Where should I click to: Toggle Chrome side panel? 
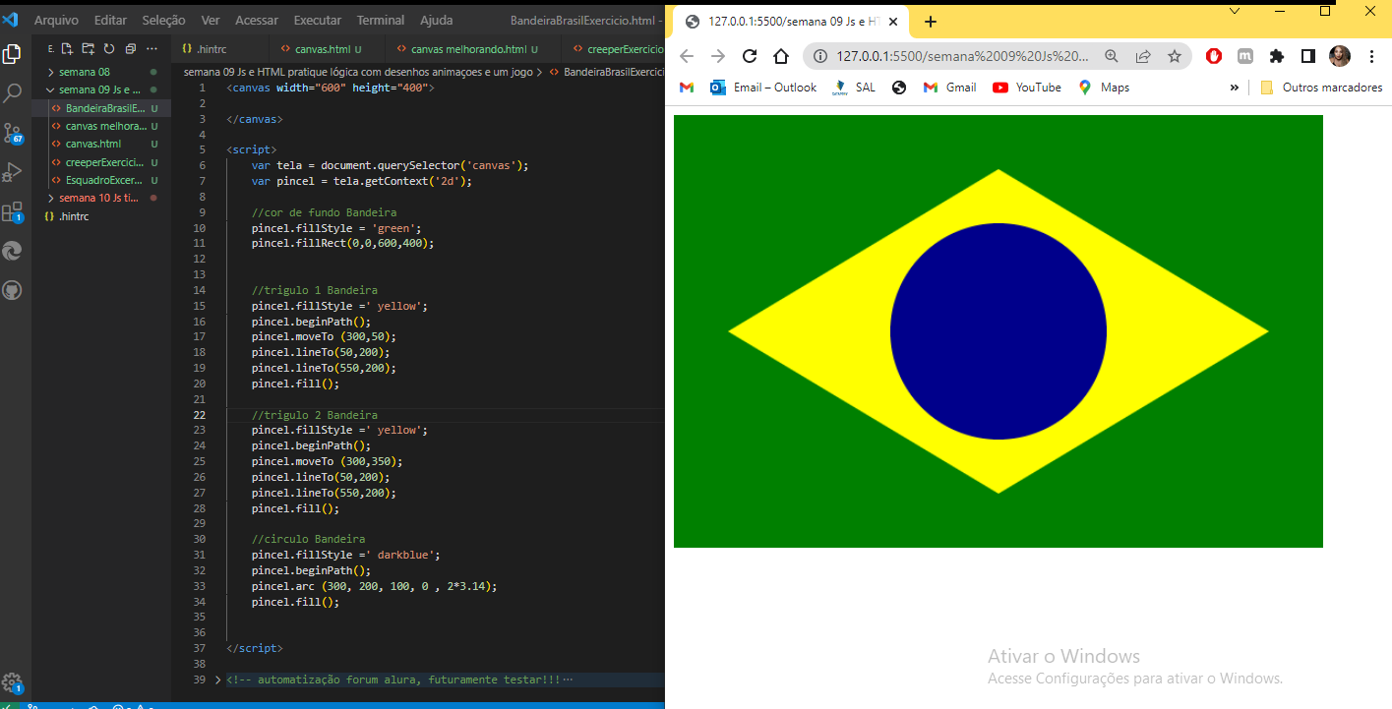pyautogui.click(x=1308, y=56)
